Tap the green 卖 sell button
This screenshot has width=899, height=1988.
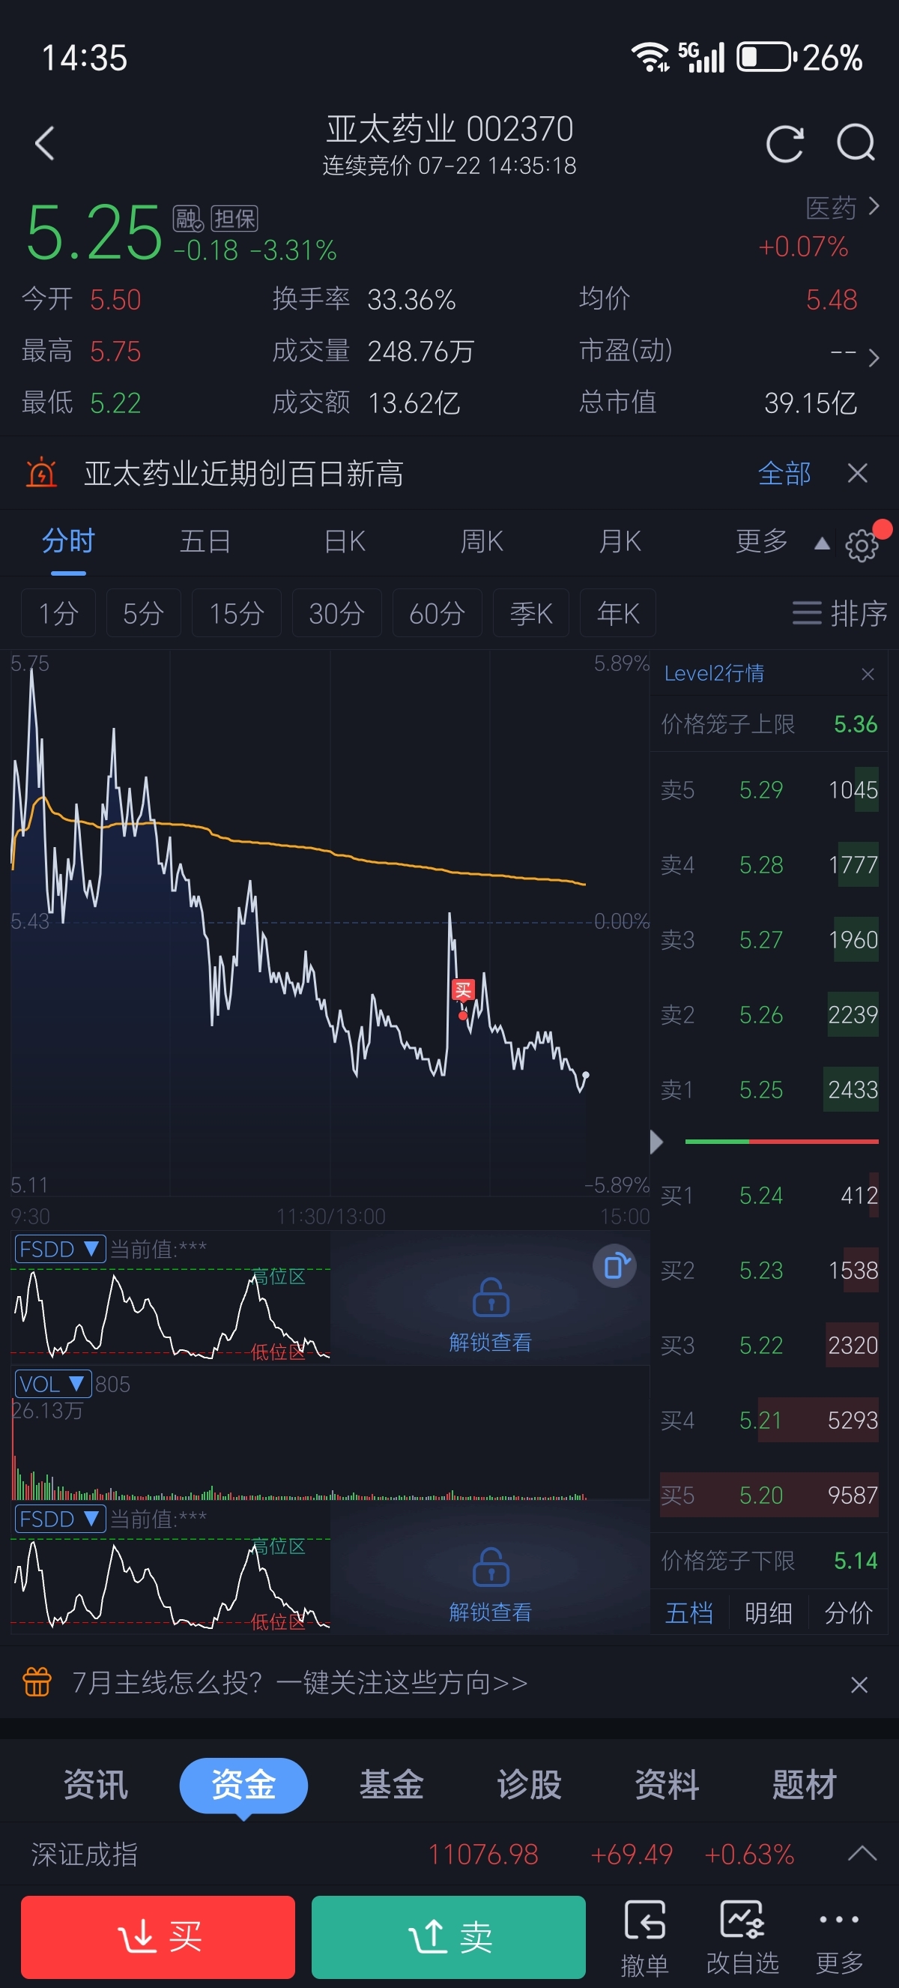click(x=449, y=1937)
